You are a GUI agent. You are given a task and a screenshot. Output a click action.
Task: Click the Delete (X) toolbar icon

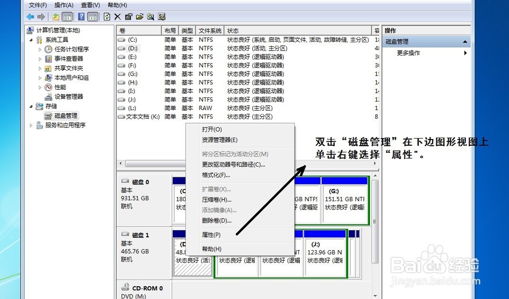(117, 16)
